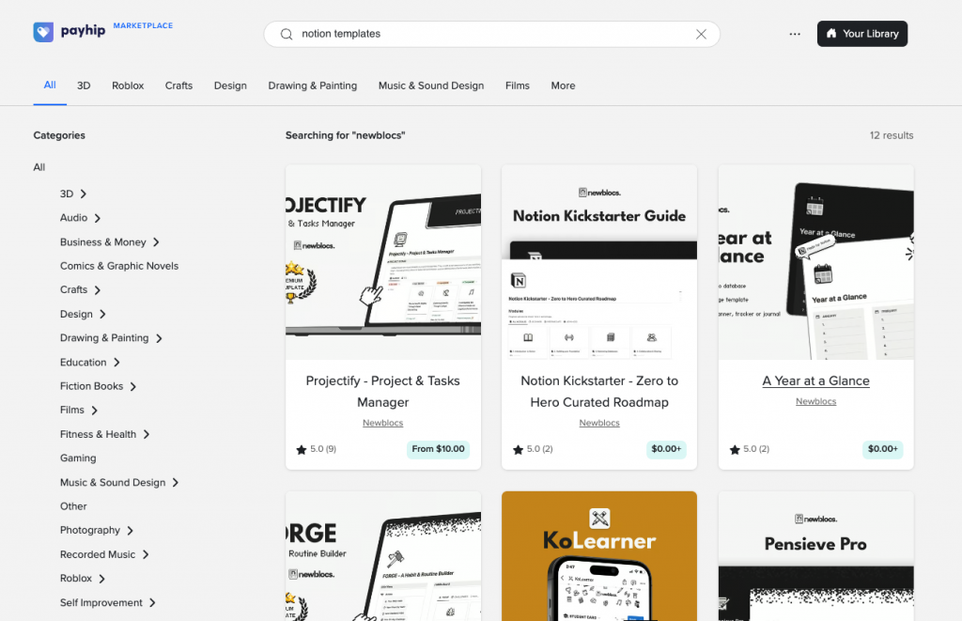The image size is (962, 621).
Task: Open the Newblocs seller link under Projectify
Action: (x=382, y=423)
